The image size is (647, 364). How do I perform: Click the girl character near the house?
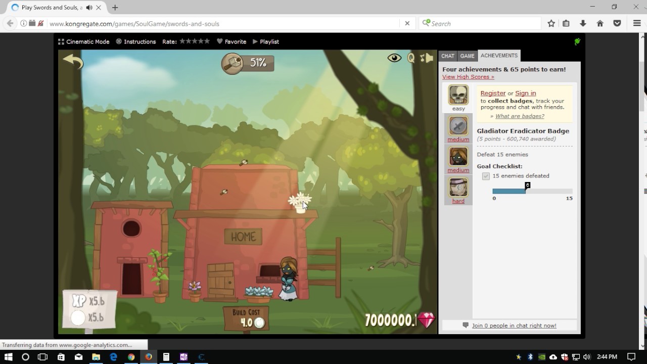coord(290,279)
